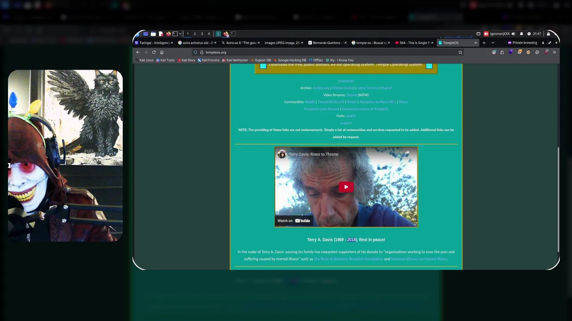This screenshot has height=321, width=572.
Task: Open the ZealOS fork link
Action: coord(351,116)
